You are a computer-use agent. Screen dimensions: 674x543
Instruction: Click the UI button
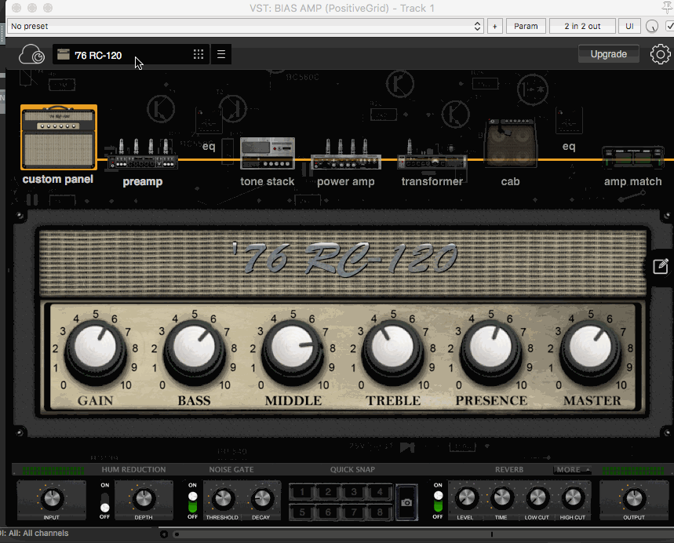click(629, 26)
